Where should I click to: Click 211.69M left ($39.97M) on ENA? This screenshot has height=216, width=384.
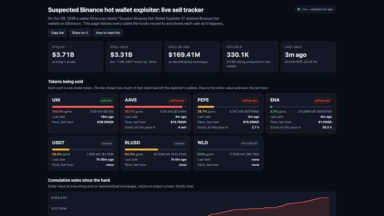coord(315,111)
